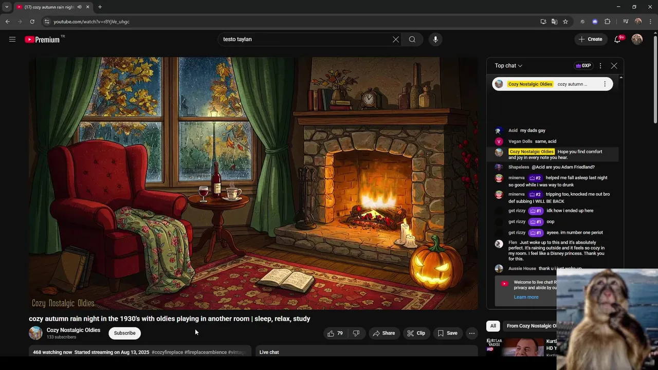The width and height of the screenshot is (658, 370).
Task: Open the tab search dropdown arrow
Action: [7, 7]
